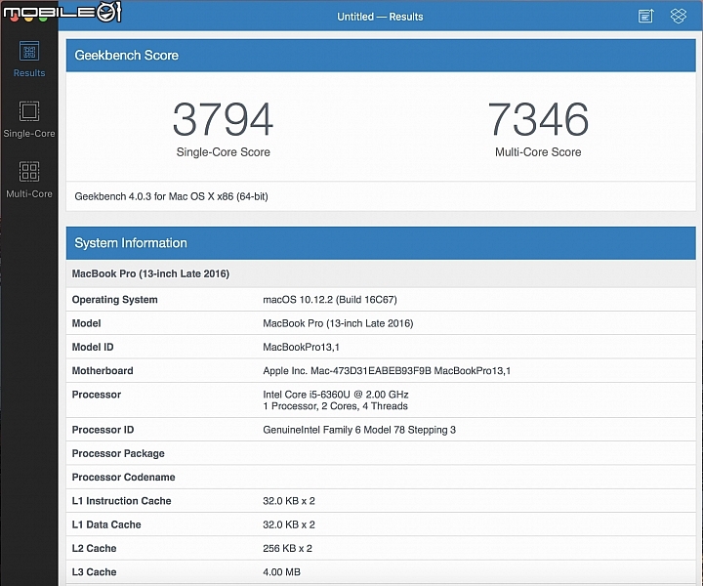Click the Processor Package label
The width and height of the screenshot is (703, 586).
(x=118, y=453)
